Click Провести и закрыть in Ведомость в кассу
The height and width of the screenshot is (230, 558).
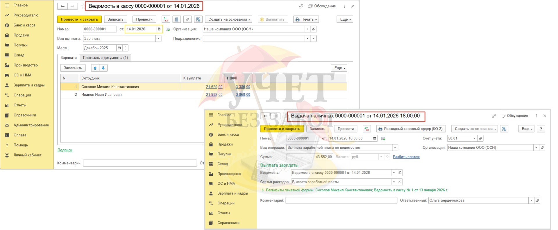79,19
